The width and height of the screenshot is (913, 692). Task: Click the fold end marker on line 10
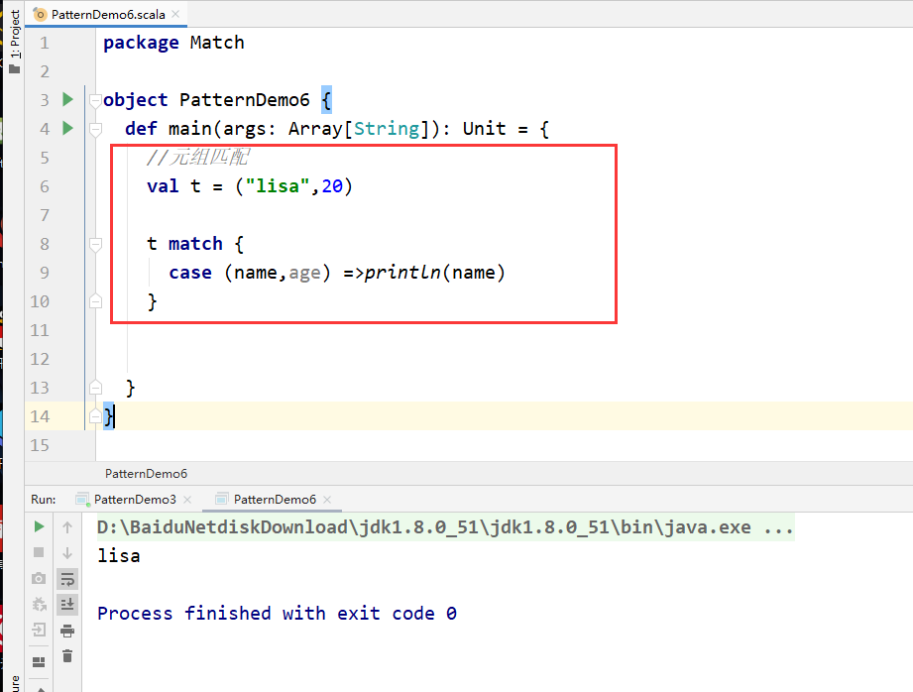coord(96,301)
